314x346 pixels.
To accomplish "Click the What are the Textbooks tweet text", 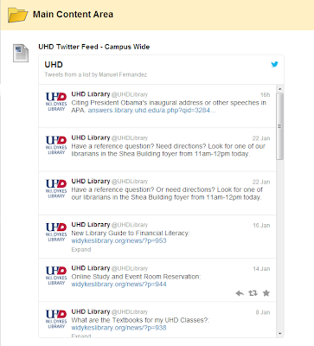I will (x=140, y=320).
